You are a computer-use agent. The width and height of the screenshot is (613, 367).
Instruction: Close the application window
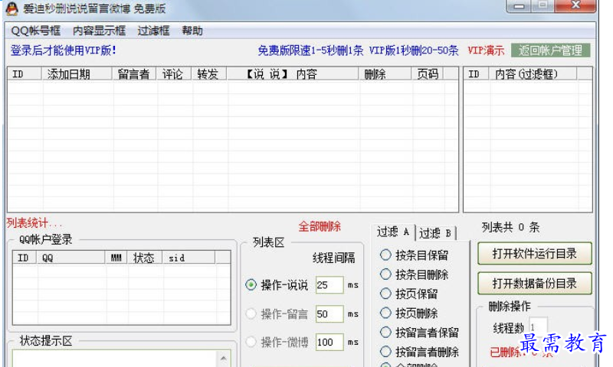[575, 5]
